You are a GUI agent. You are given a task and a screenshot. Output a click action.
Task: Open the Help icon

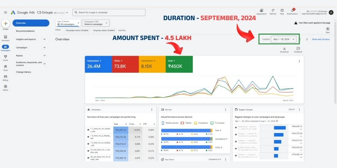point(282,10)
